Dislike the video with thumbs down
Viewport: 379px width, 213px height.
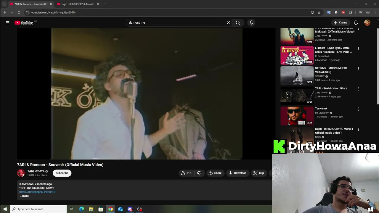199,173
